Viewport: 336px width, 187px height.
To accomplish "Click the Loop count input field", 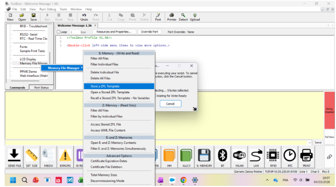I will [74, 32].
